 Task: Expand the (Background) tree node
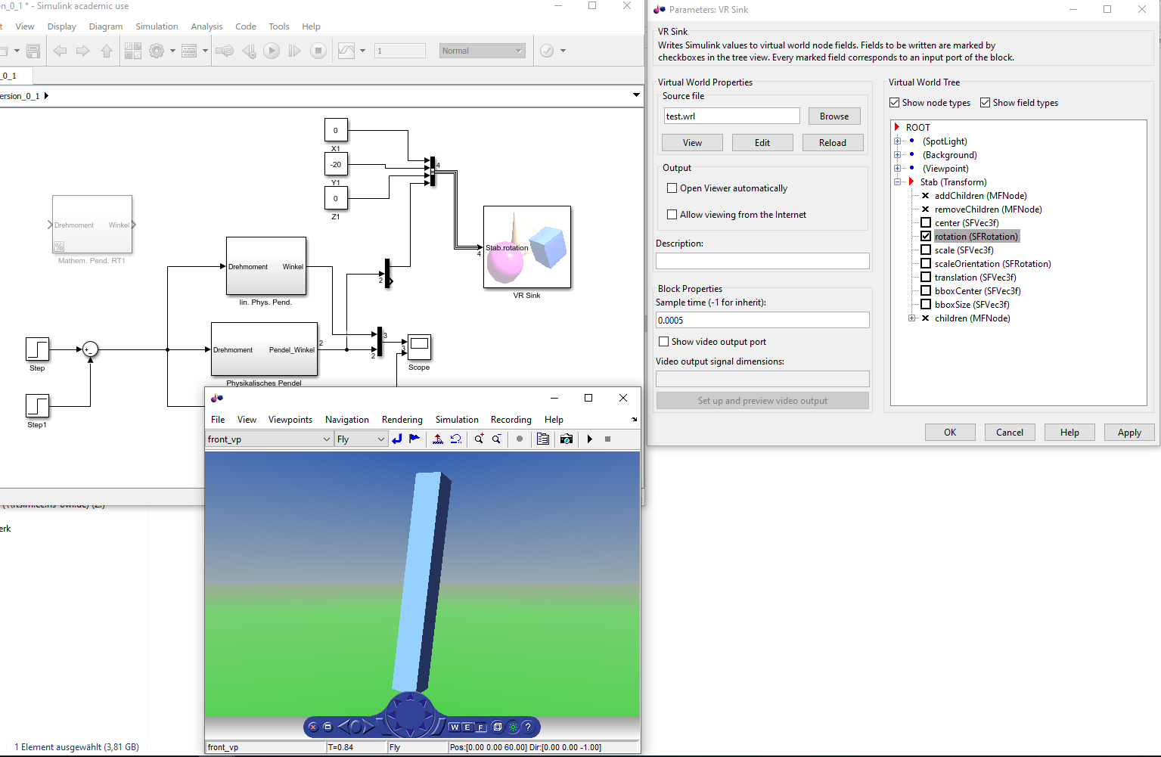[x=898, y=155]
